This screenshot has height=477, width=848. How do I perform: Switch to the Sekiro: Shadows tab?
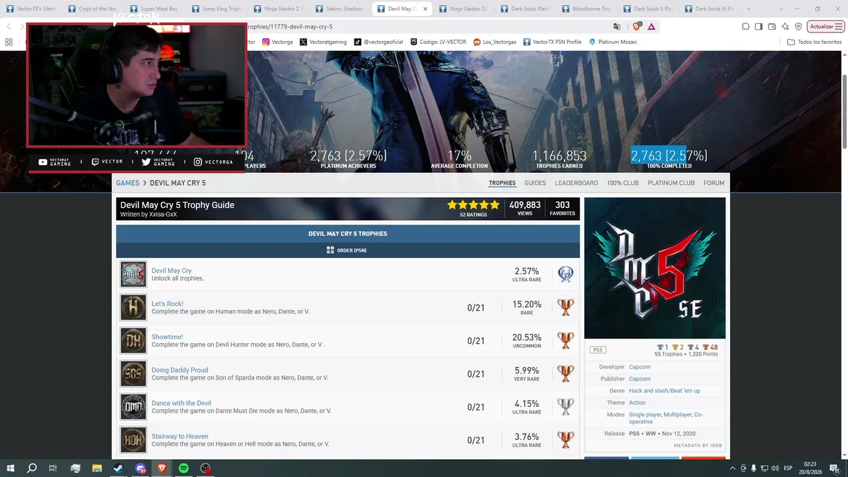pyautogui.click(x=339, y=9)
